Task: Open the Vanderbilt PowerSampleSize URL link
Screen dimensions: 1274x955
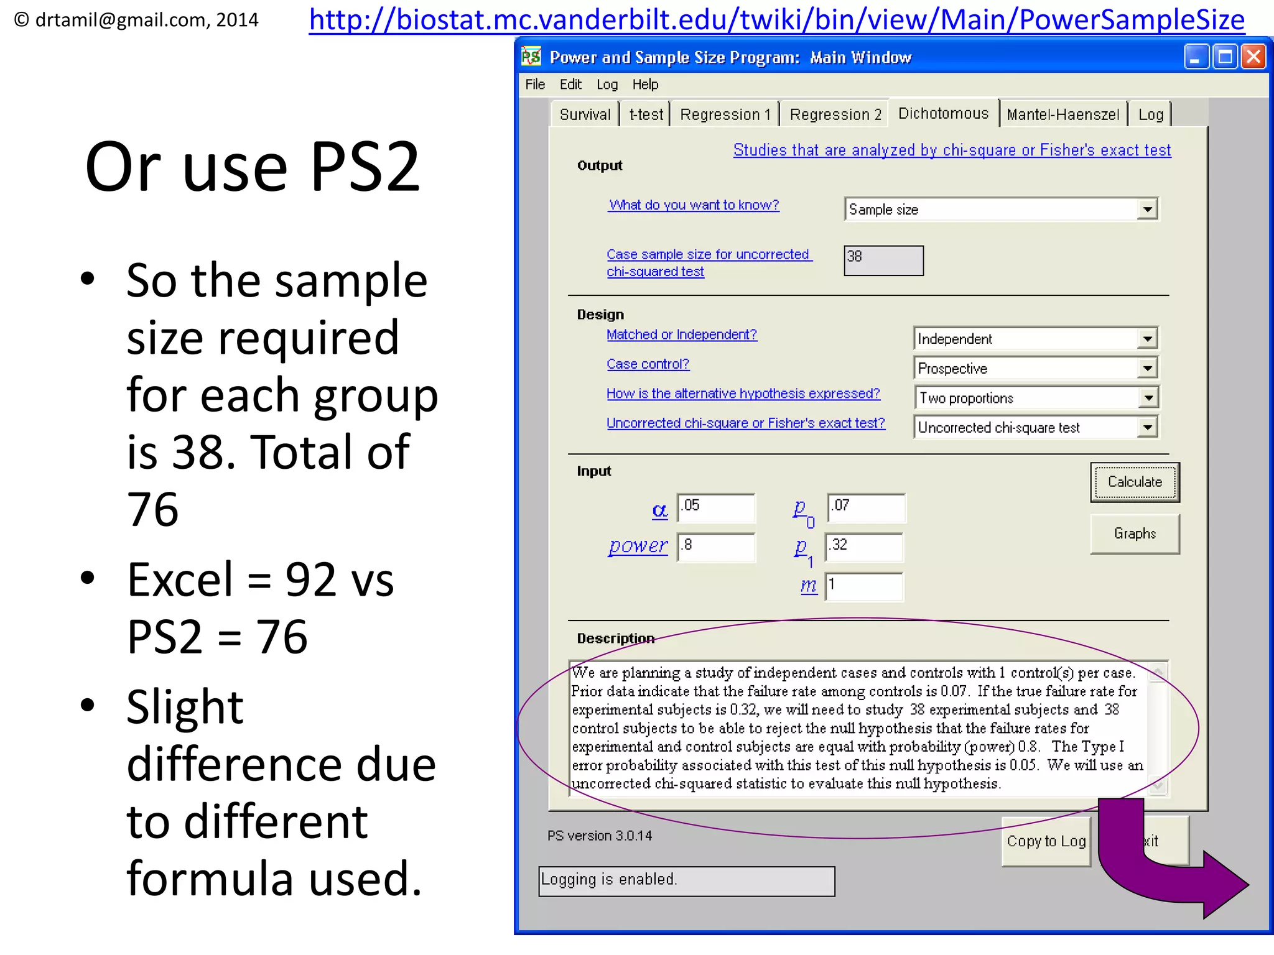Action: (776, 20)
